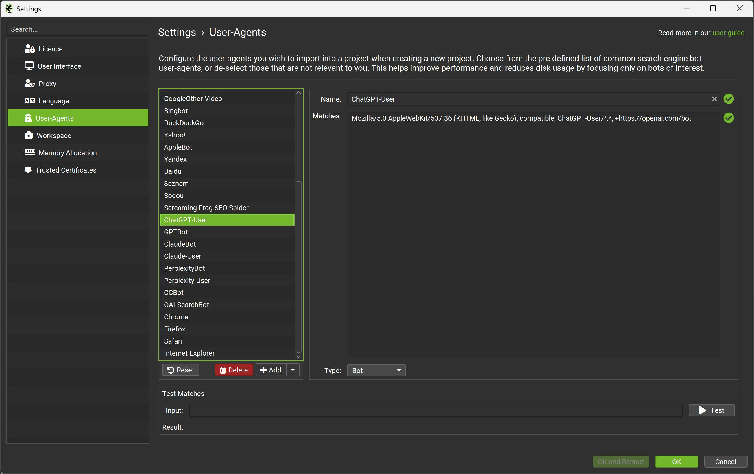
Task: Run the Test button with play icon
Action: pos(711,410)
